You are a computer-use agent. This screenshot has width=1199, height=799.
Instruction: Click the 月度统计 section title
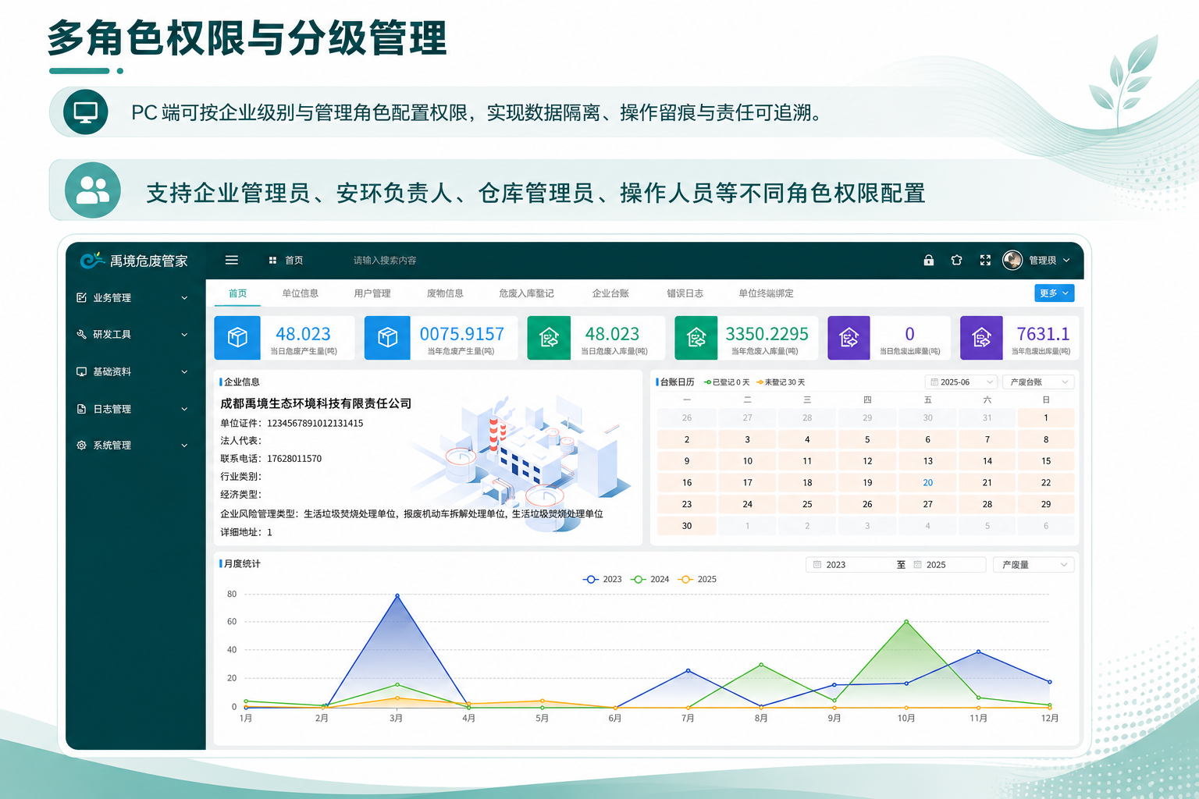(x=242, y=563)
